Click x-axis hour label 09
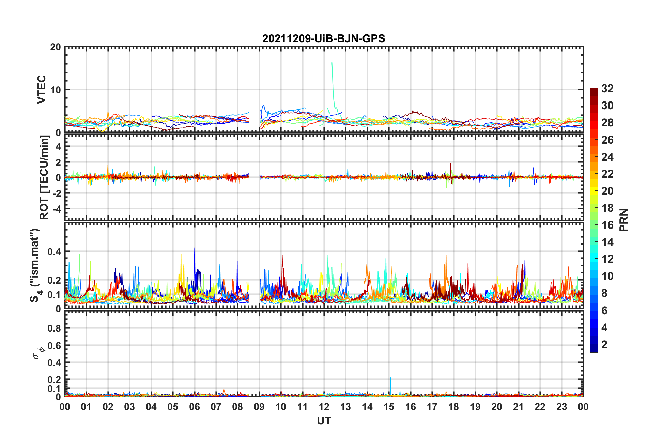 259,407
